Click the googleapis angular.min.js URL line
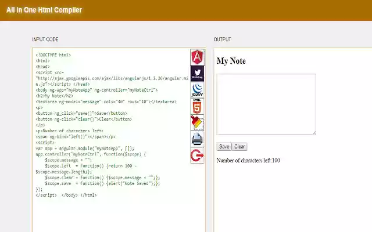 112,78
